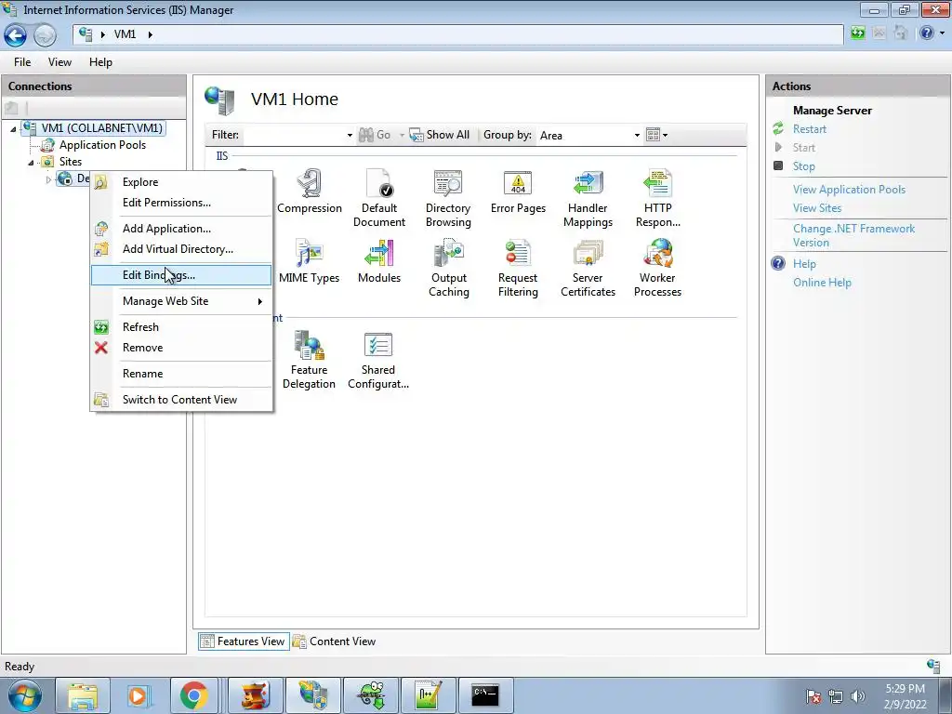Open Feature Delegation icon

tap(309, 360)
